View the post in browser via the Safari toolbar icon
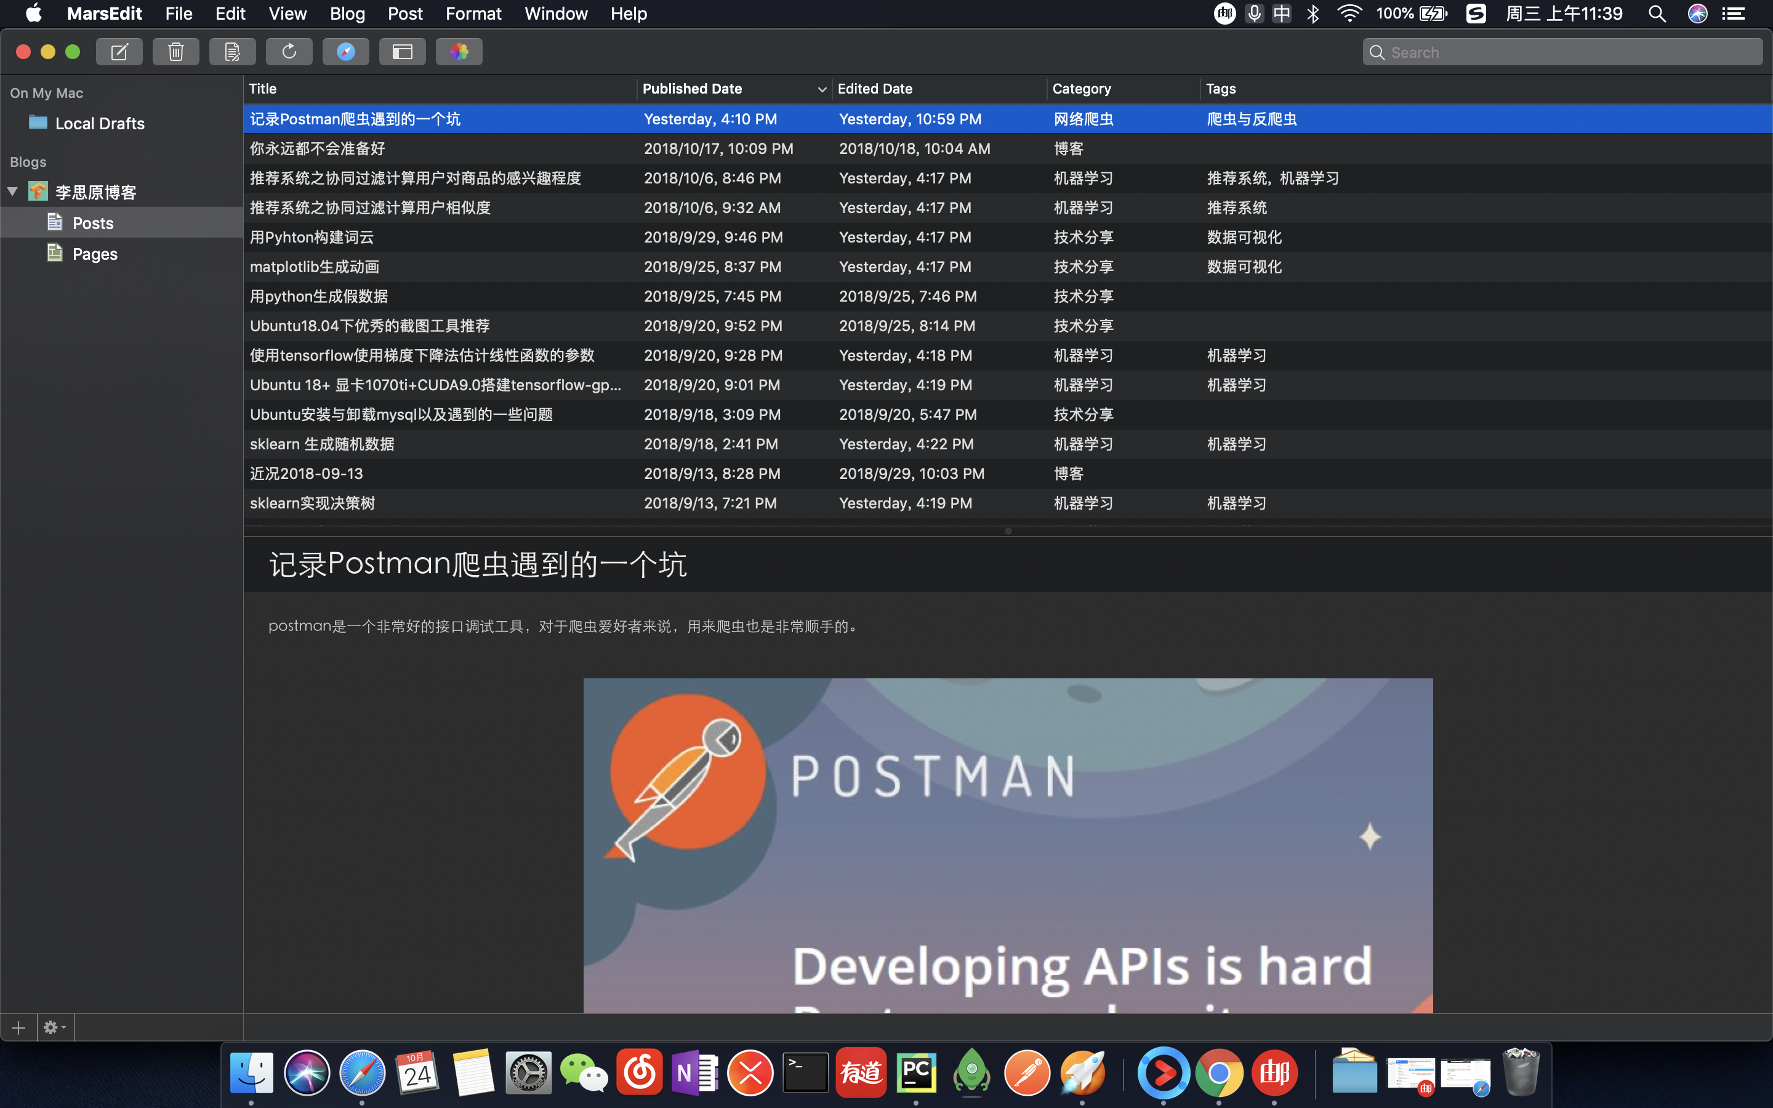Viewport: 1773px width, 1108px height. click(346, 52)
